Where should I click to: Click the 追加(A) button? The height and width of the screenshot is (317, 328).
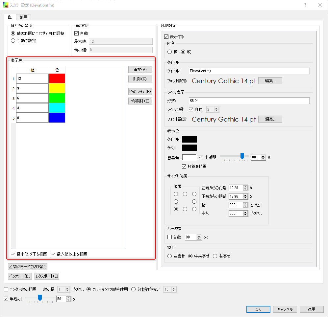(x=140, y=70)
